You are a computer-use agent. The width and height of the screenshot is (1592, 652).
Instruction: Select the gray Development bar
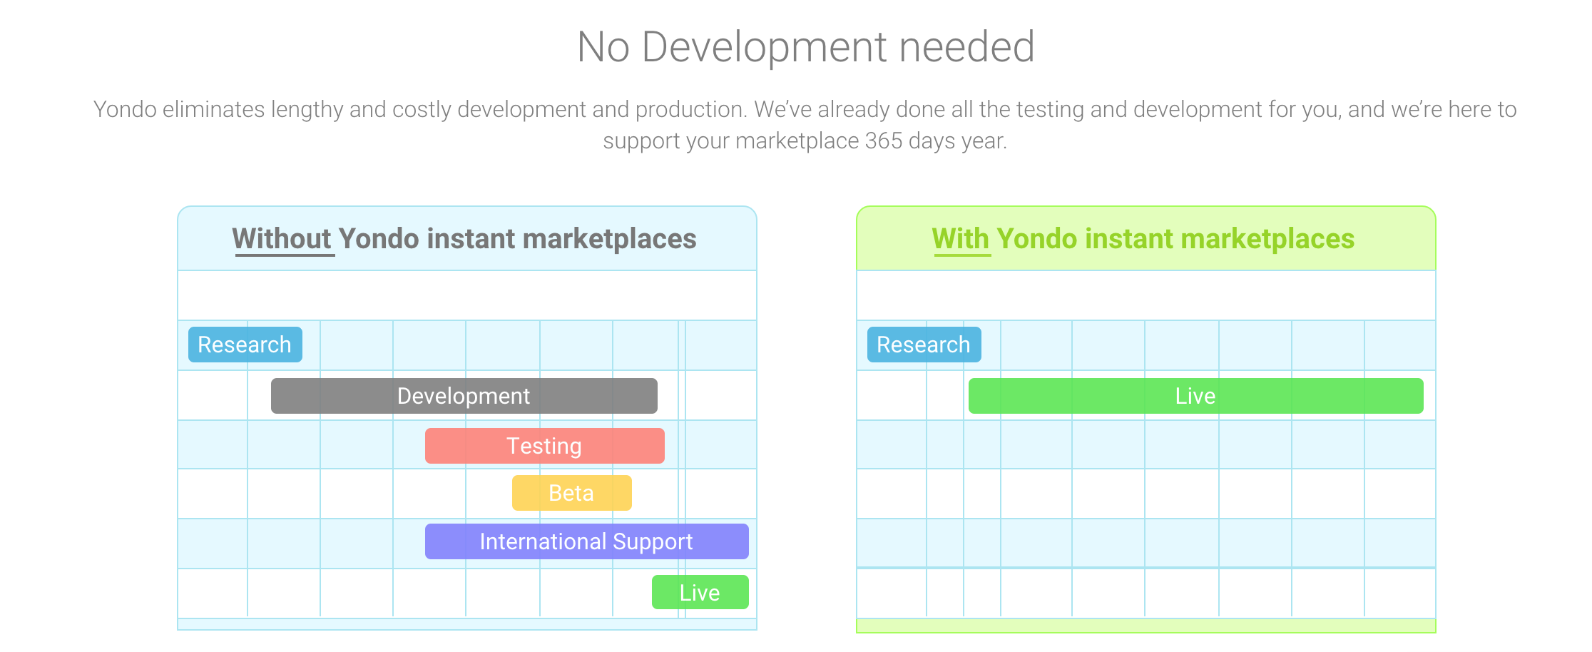tap(464, 396)
